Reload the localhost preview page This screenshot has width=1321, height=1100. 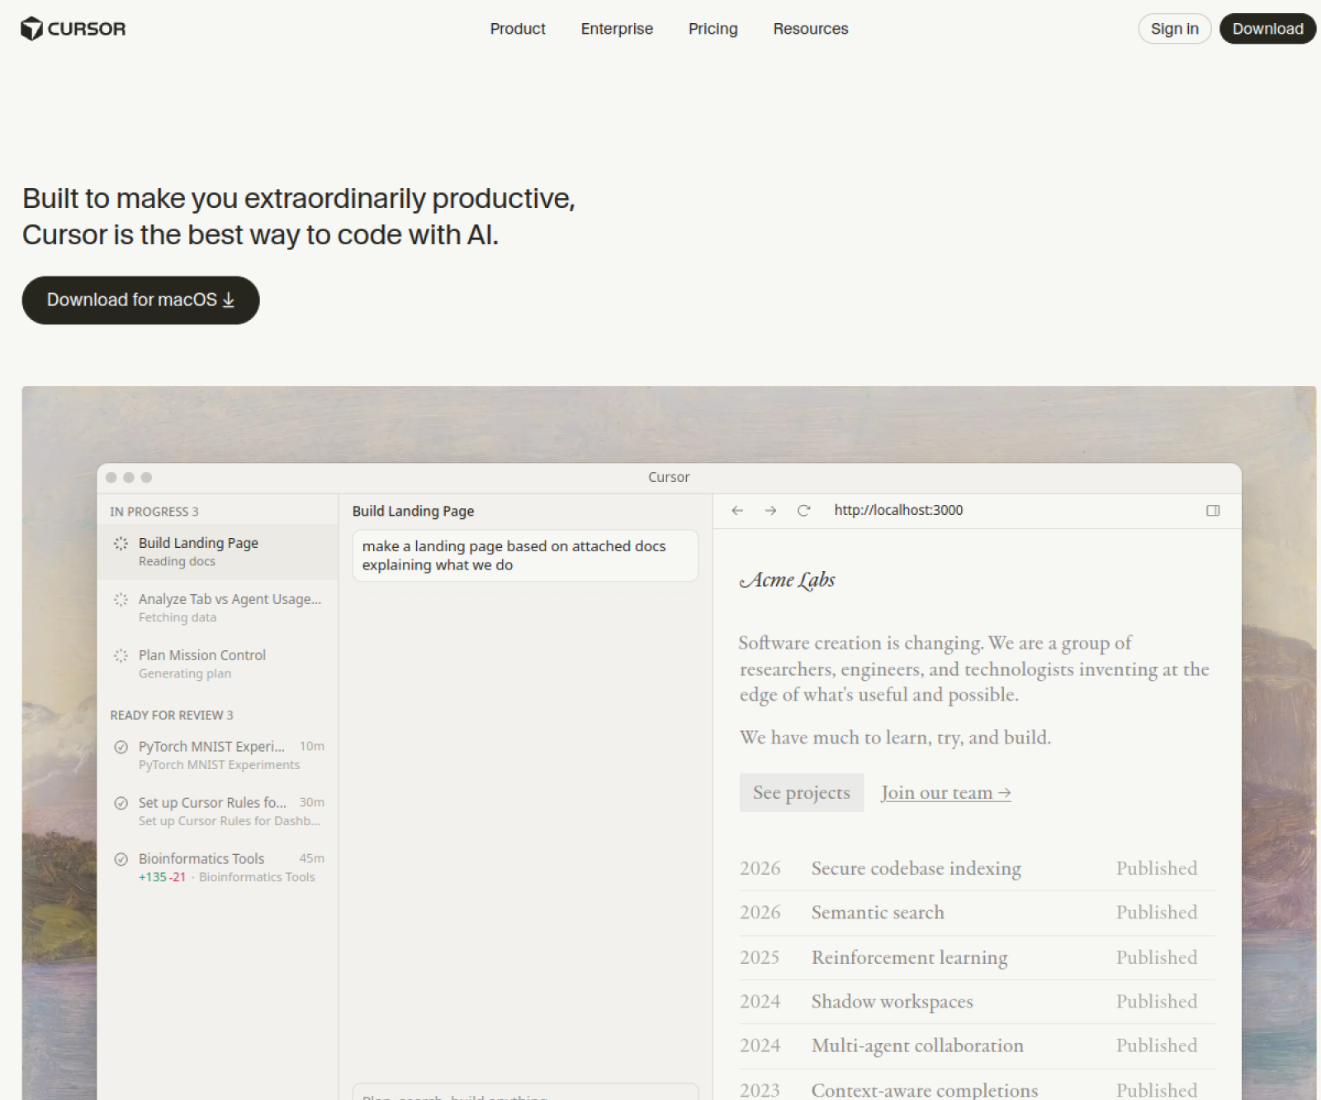[803, 511]
